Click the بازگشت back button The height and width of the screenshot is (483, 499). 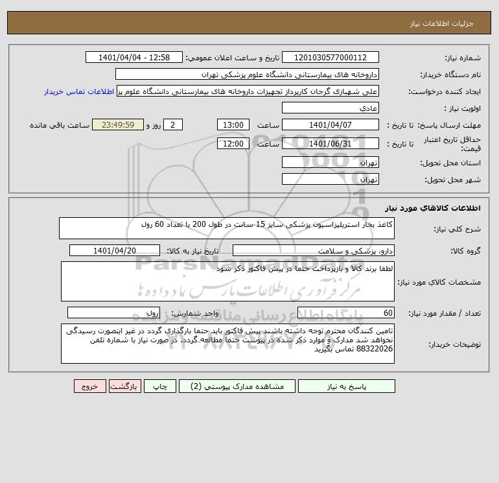(x=124, y=386)
